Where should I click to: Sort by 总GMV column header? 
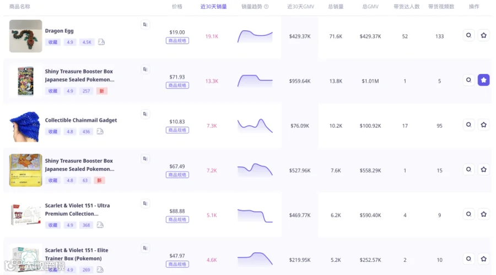point(370,7)
